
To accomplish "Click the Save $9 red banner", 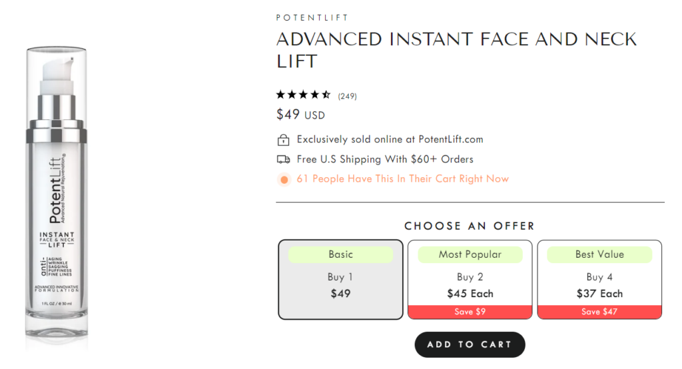I will pyautogui.click(x=470, y=312).
